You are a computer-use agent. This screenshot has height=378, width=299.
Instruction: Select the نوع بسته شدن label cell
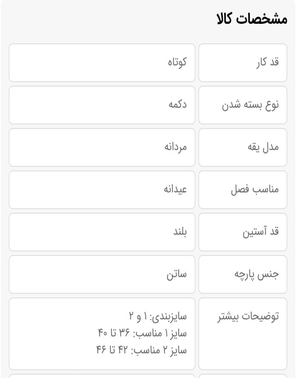(x=243, y=105)
